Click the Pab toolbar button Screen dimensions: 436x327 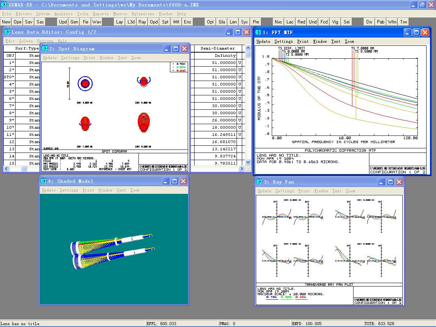(x=381, y=22)
